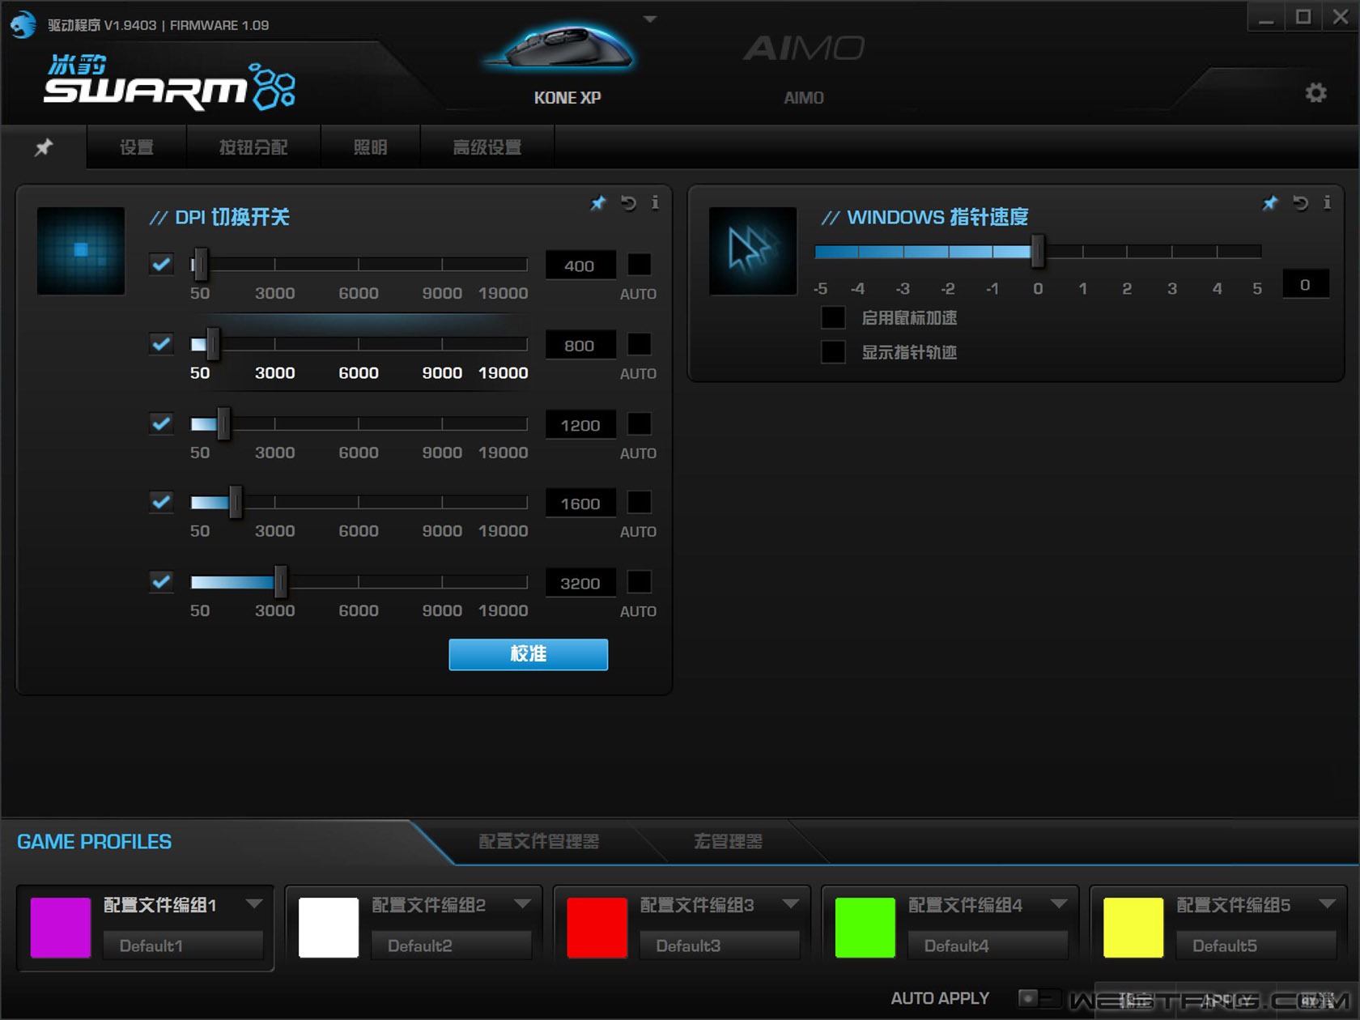
Task: Click the 800 DPI value field
Action: pyautogui.click(x=580, y=345)
